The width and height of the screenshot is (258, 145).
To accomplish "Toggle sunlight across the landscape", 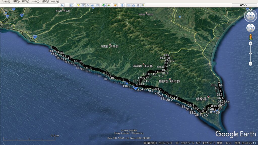I will [109, 5].
